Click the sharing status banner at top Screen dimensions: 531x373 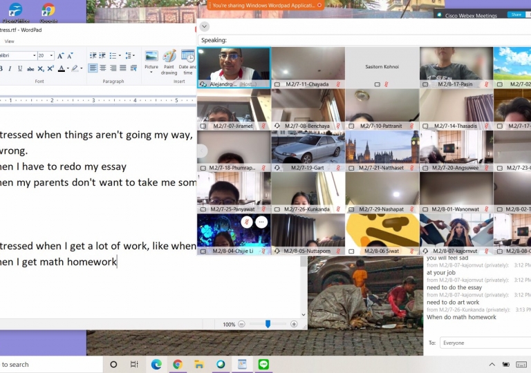coord(265,6)
